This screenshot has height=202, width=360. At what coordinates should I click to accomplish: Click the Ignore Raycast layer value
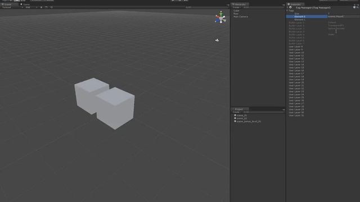tap(336, 29)
